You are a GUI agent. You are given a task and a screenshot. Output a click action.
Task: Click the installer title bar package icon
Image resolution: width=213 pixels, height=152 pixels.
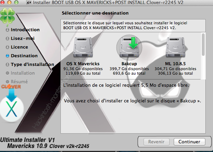click(28, 2)
